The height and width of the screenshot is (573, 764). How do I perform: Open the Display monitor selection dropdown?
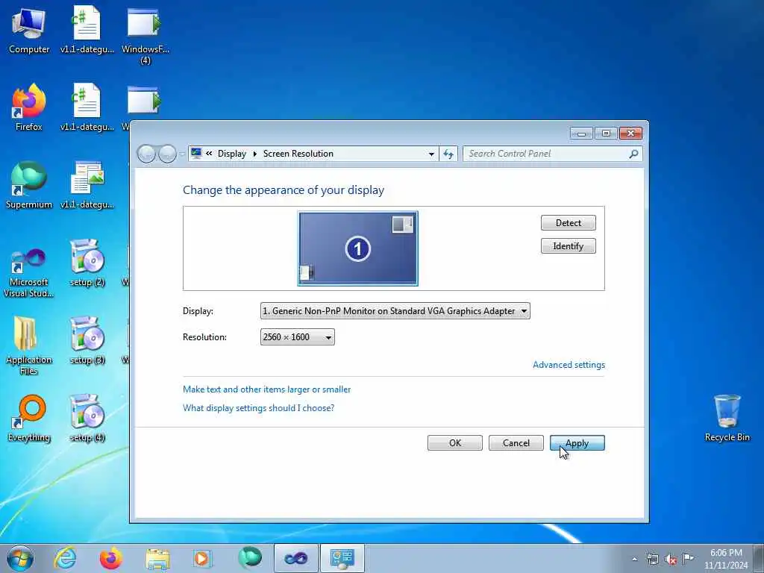tap(395, 311)
